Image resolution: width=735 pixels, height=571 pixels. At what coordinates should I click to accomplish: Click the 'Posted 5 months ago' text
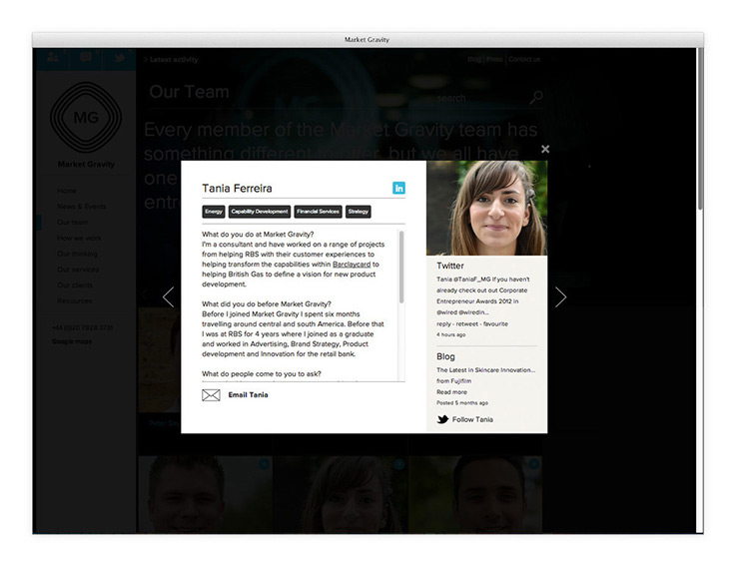462,403
